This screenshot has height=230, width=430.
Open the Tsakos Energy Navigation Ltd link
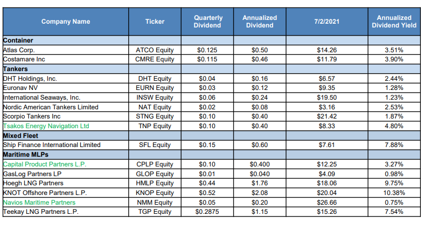tap(46, 126)
